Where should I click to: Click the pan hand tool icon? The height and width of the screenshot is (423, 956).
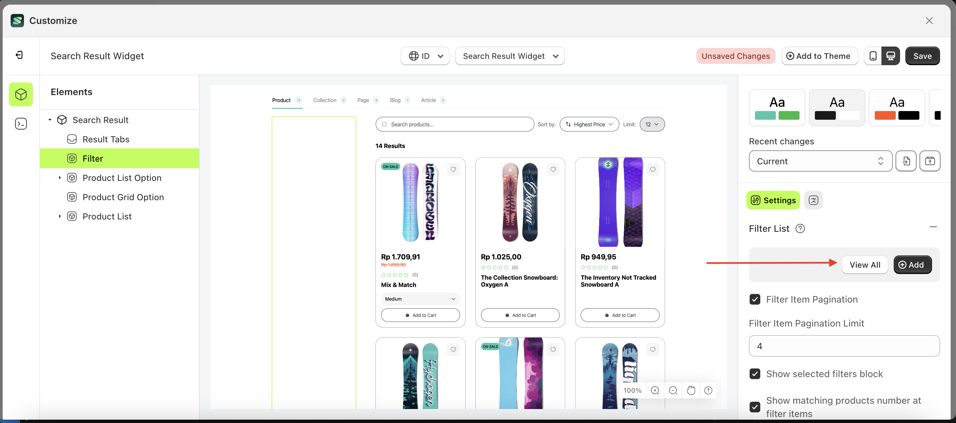coord(691,390)
